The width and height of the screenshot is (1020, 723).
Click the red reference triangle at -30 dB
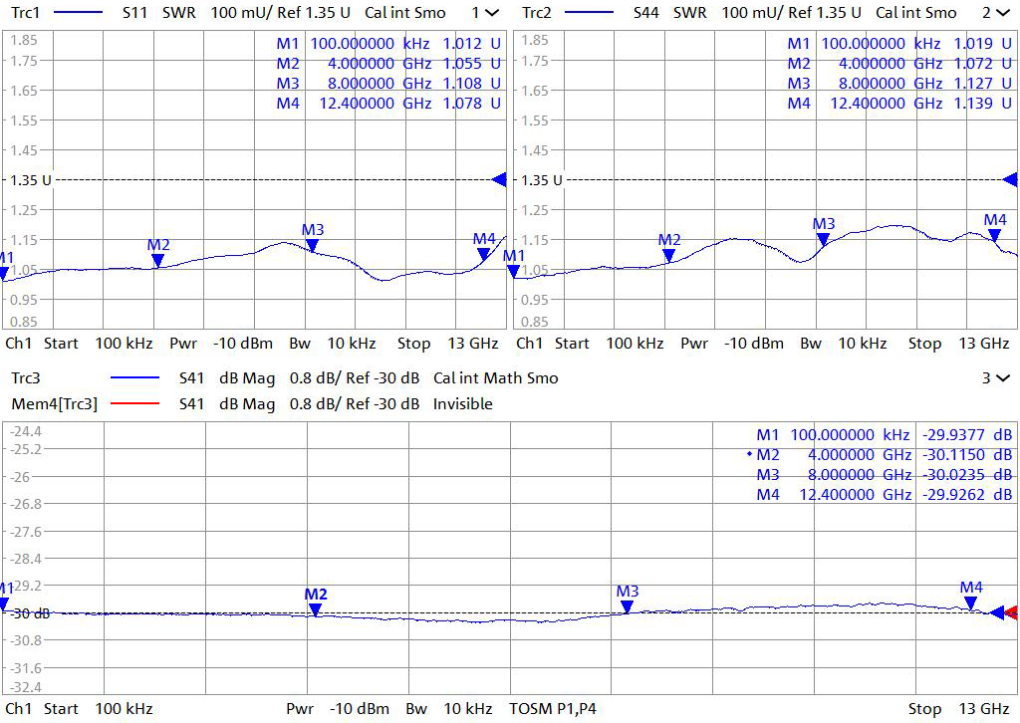1011,612
